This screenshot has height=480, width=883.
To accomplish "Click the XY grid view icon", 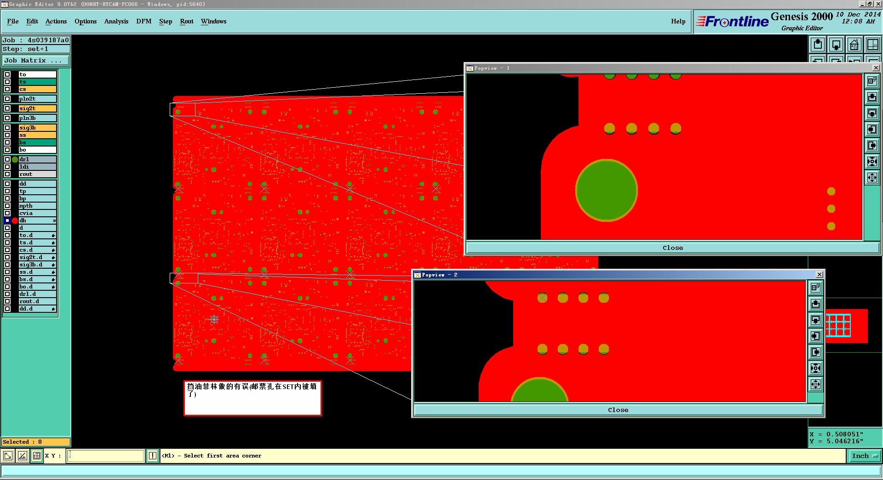I will coord(872,45).
